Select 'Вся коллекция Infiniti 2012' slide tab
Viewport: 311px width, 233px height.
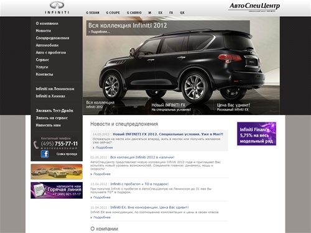click(x=100, y=104)
